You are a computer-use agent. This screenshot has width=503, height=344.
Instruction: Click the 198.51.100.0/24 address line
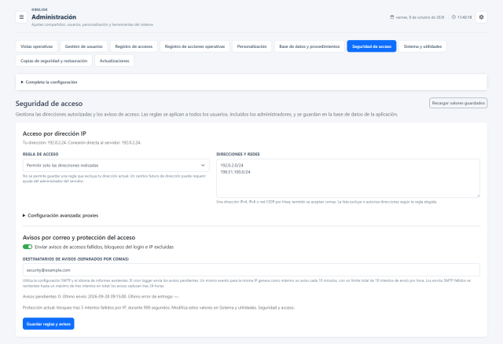click(236, 172)
